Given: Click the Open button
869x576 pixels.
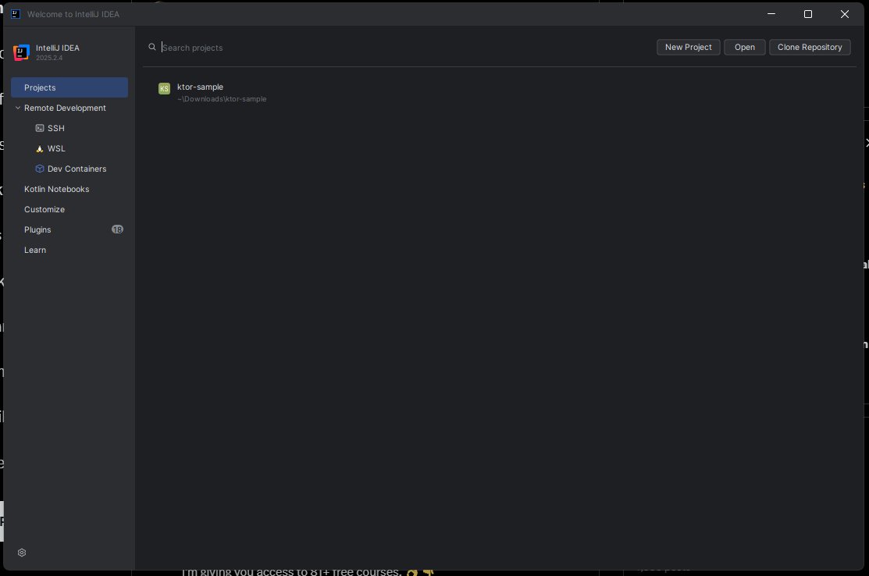Looking at the screenshot, I should coord(745,47).
